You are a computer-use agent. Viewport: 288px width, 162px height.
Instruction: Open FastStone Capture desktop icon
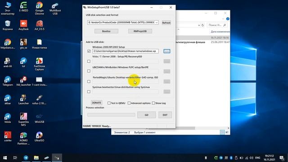[x=39, y=64]
